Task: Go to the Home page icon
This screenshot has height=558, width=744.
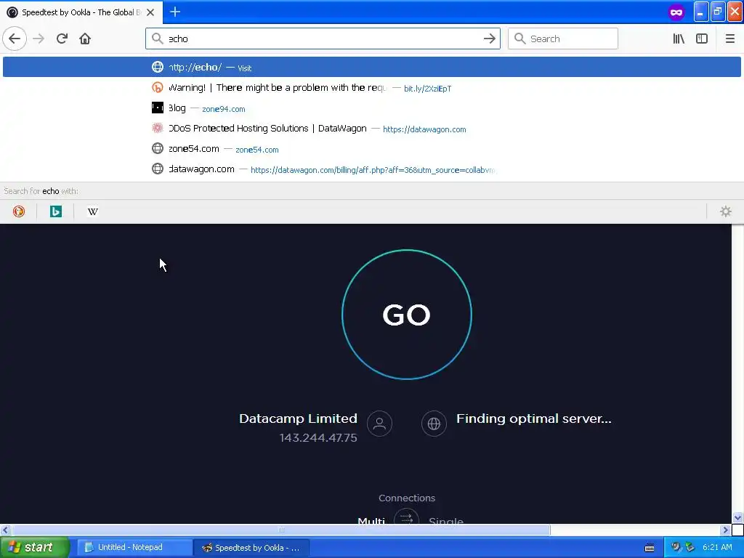Action: point(85,39)
